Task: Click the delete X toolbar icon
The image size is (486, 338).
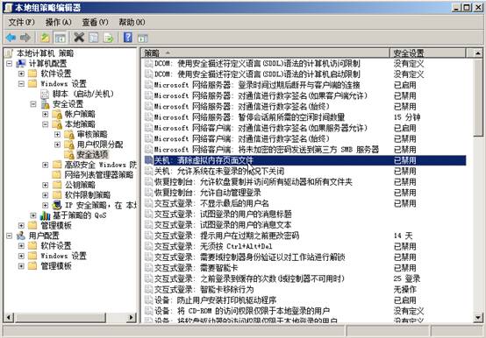Action: coord(79,38)
